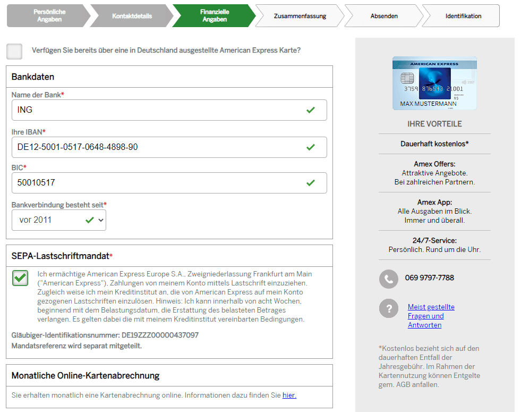521x412 pixels.
Task: Click the green checkmark in the IBAN field
Action: point(311,147)
